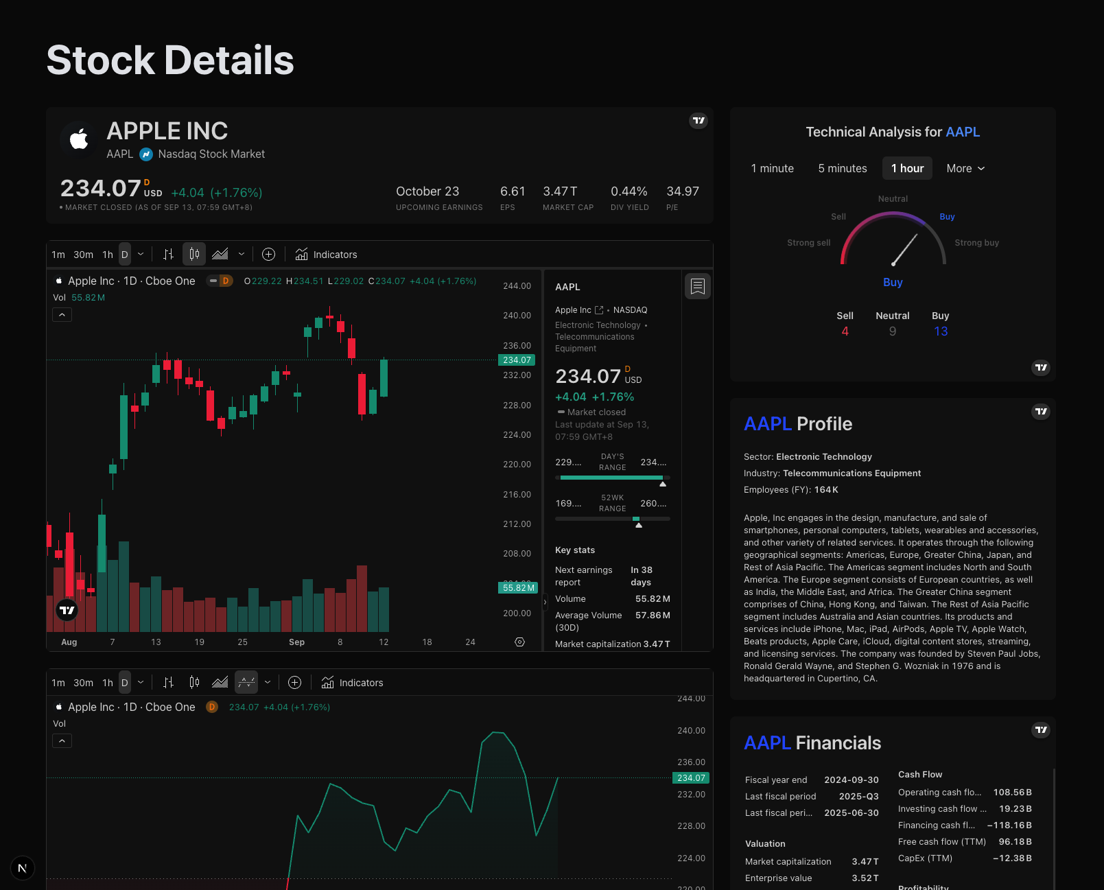Viewport: 1104px width, 890px height.
Task: Click the Apple Inc · 1D · Cboe One candlestick legend title
Action: [132, 281]
